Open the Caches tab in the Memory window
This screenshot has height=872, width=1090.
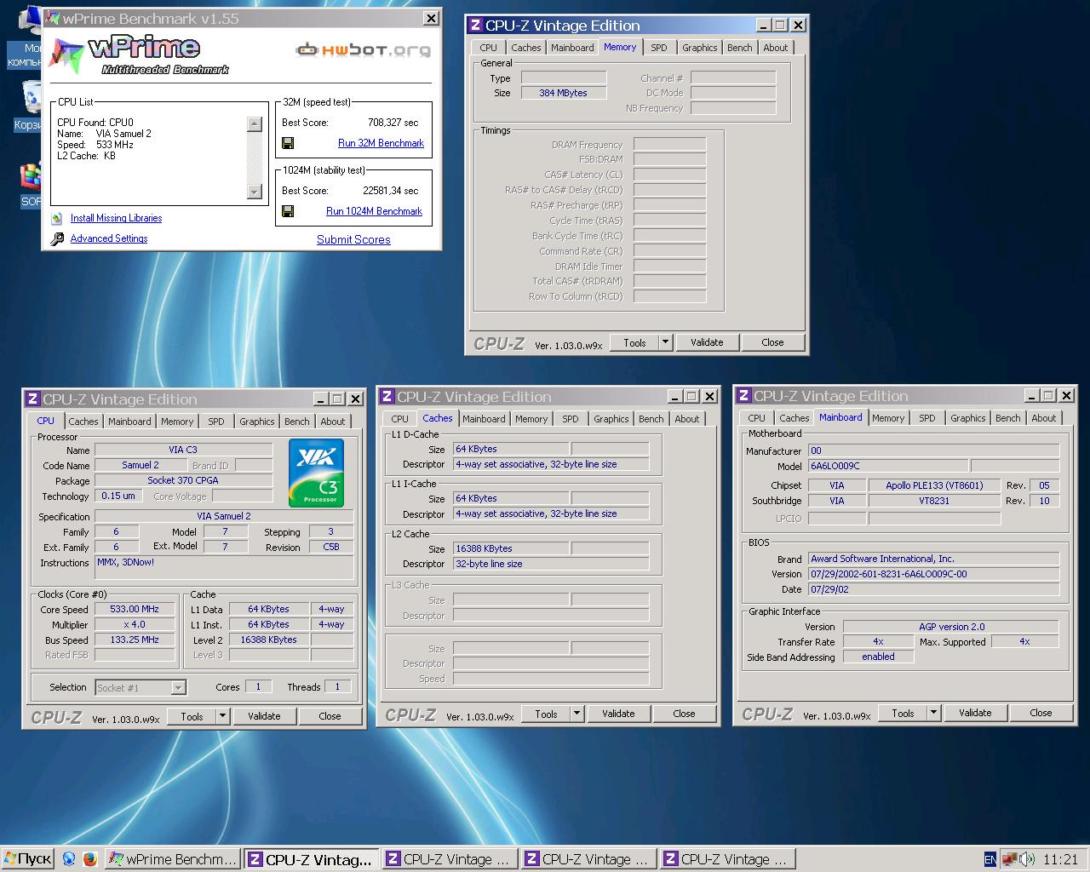coord(525,48)
